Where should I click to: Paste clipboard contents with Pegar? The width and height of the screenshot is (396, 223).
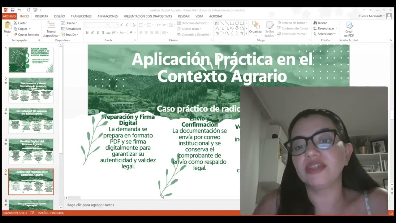(7, 28)
